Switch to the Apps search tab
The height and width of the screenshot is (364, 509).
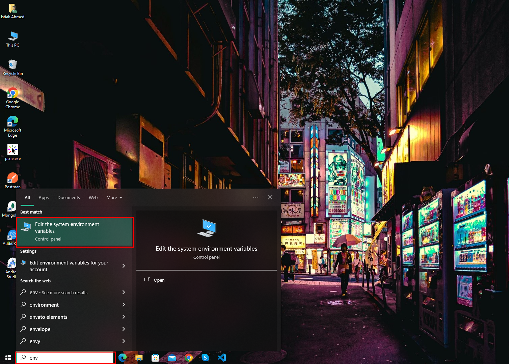point(44,197)
